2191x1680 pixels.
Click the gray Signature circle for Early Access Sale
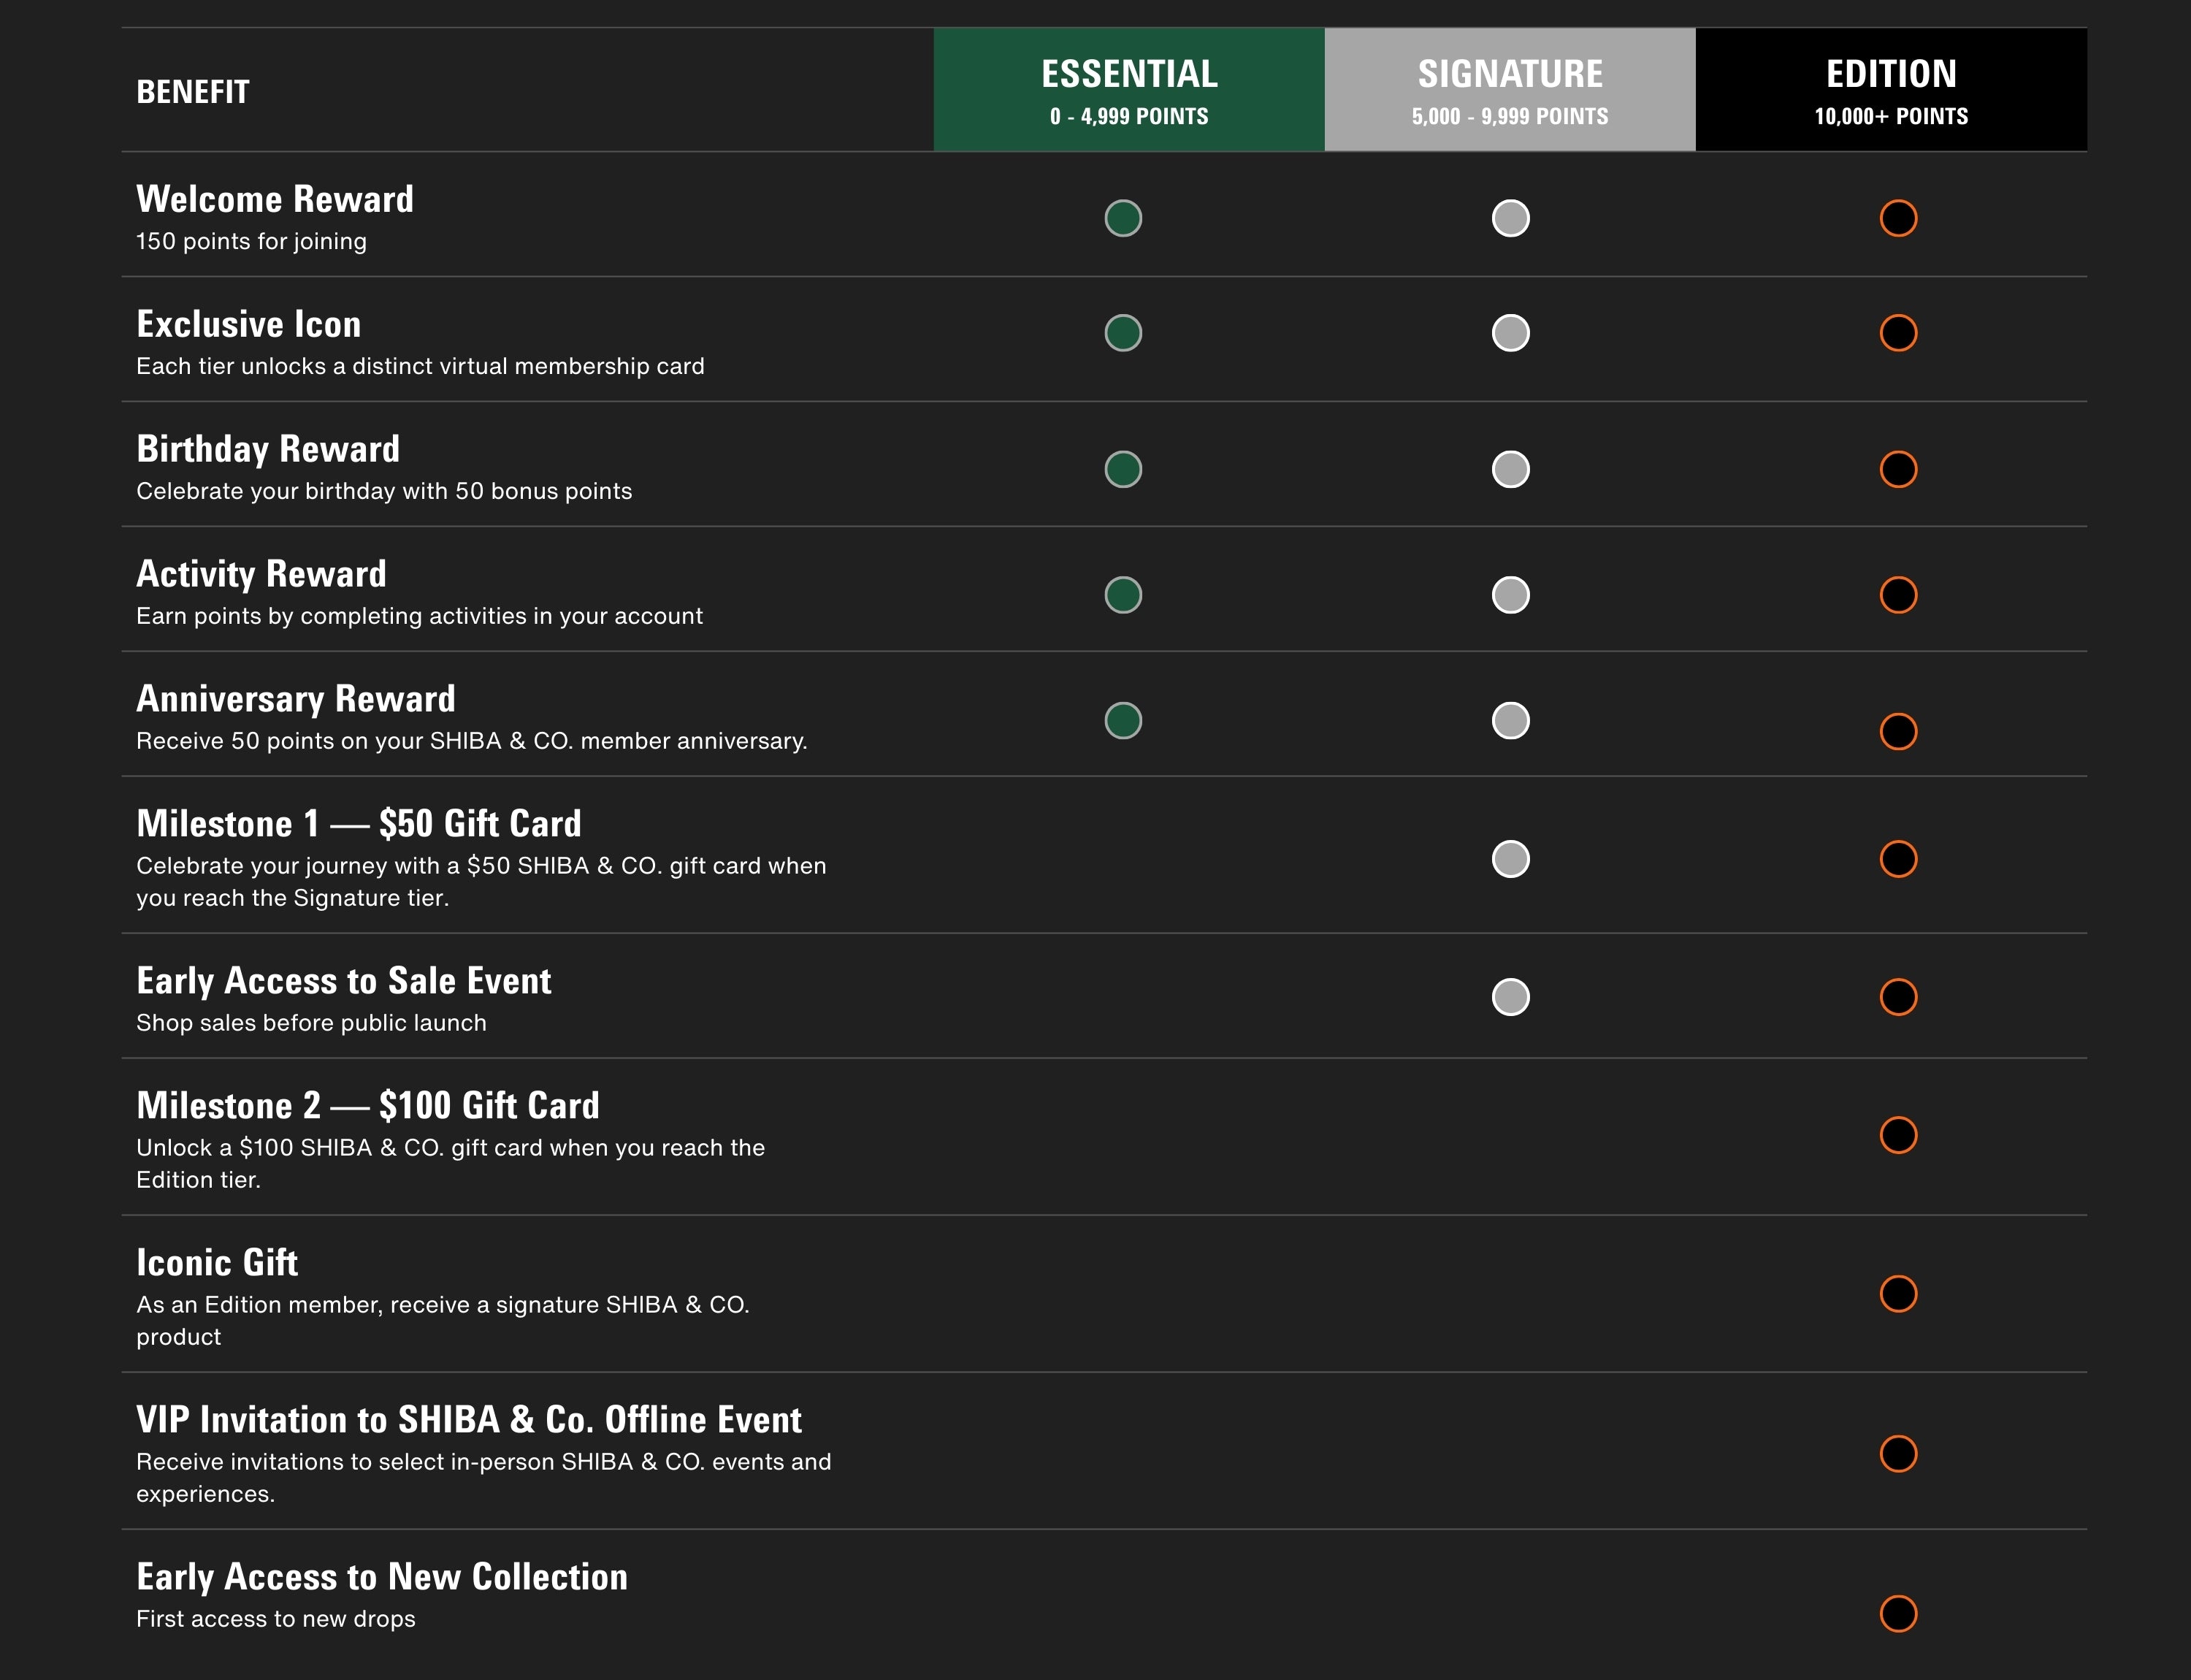tap(1510, 997)
